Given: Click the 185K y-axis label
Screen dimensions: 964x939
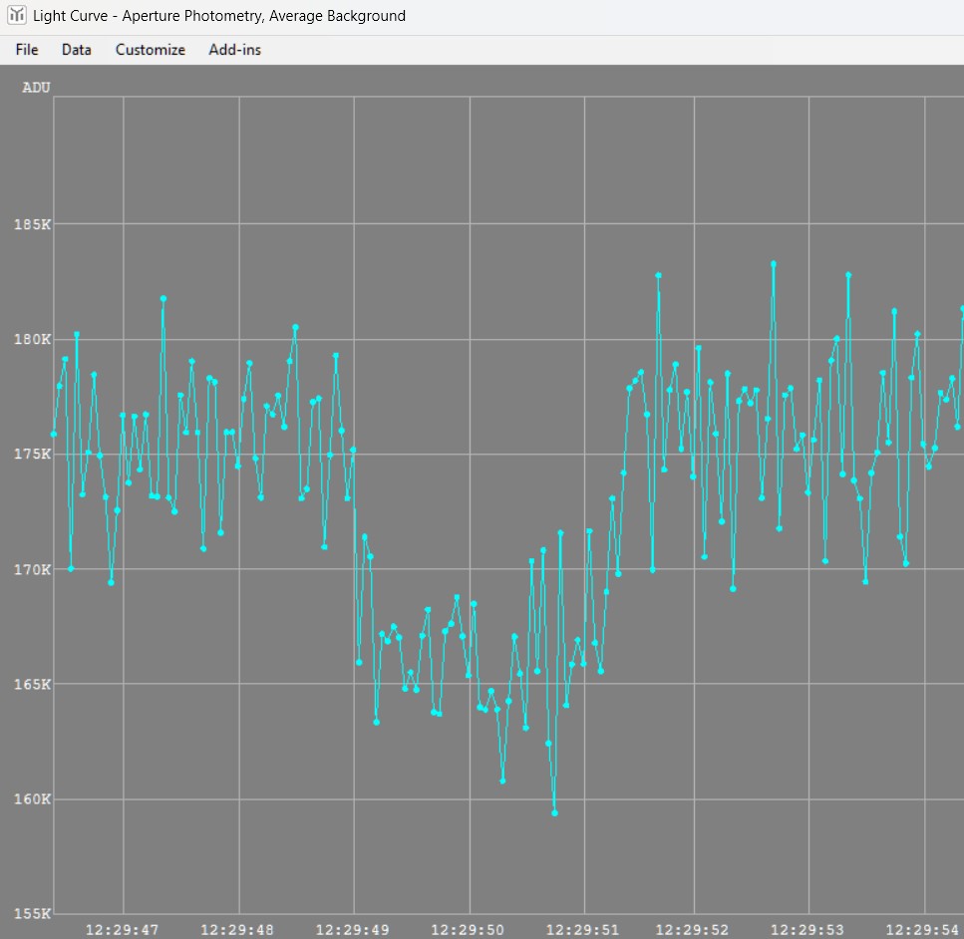Looking at the screenshot, I should click(x=32, y=224).
